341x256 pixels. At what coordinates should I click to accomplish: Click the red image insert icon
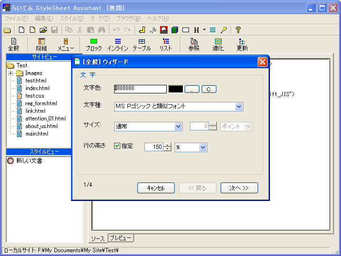pos(164,30)
